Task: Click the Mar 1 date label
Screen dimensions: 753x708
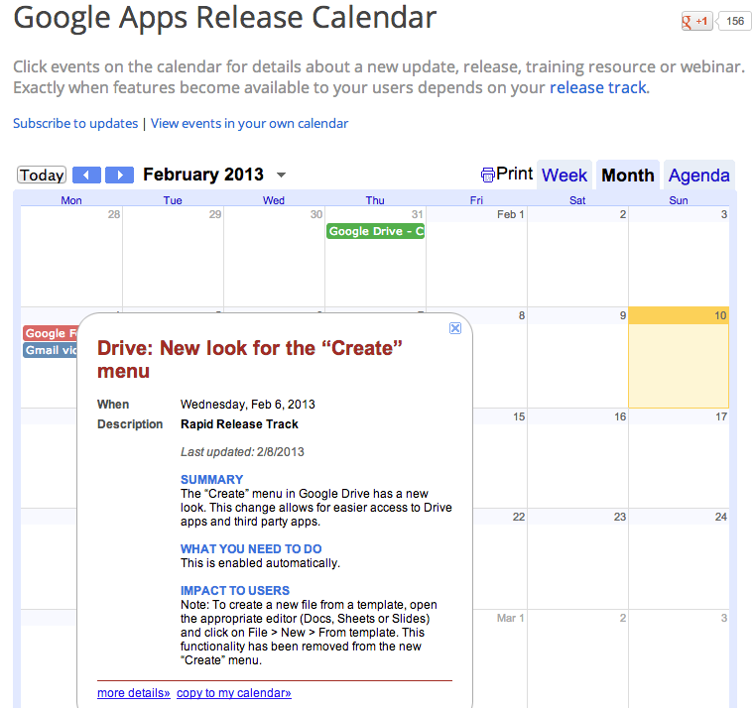Action: 510,618
